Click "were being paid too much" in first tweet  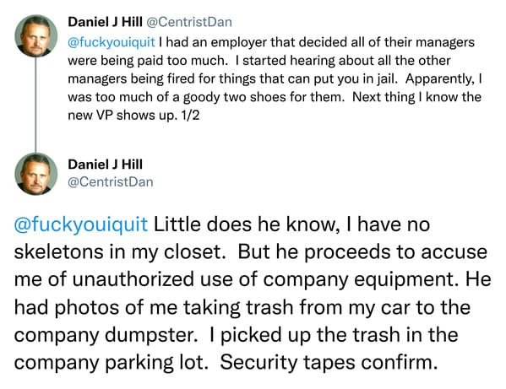pyautogui.click(x=147, y=61)
